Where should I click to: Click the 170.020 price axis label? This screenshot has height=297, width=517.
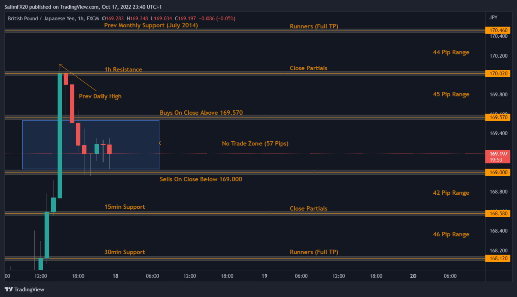pyautogui.click(x=499, y=74)
